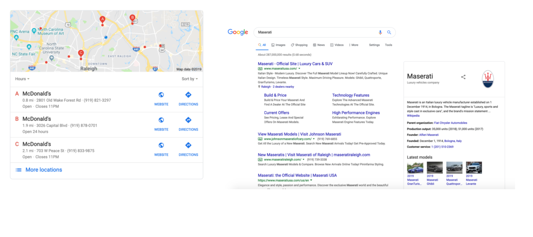The height and width of the screenshot is (237, 533).
Task: Click the Alfieri Maserati founder link
Action: [x=429, y=135]
